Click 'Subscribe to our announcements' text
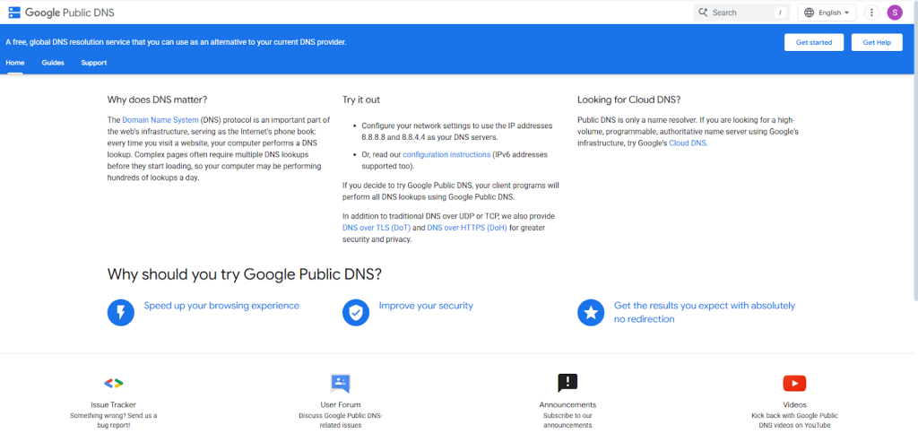 click(x=567, y=420)
